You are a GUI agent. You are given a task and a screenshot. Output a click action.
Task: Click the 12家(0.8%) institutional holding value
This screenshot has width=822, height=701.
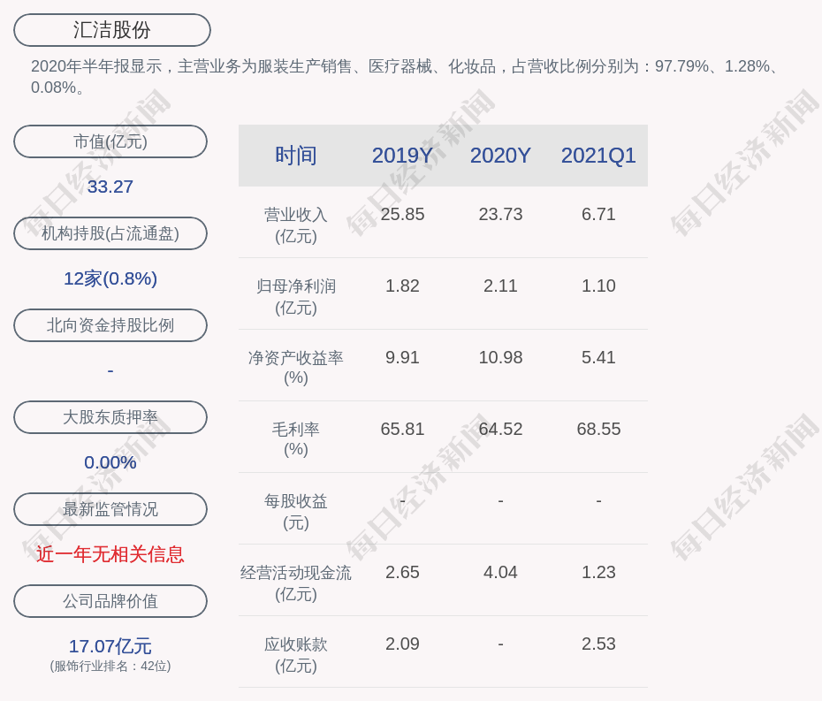click(x=110, y=278)
